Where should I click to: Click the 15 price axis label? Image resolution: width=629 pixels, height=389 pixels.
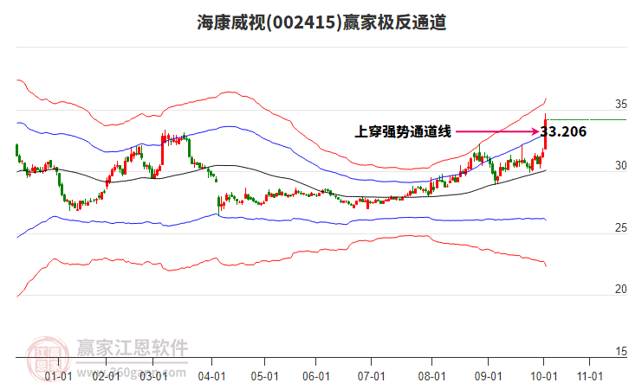(621, 351)
